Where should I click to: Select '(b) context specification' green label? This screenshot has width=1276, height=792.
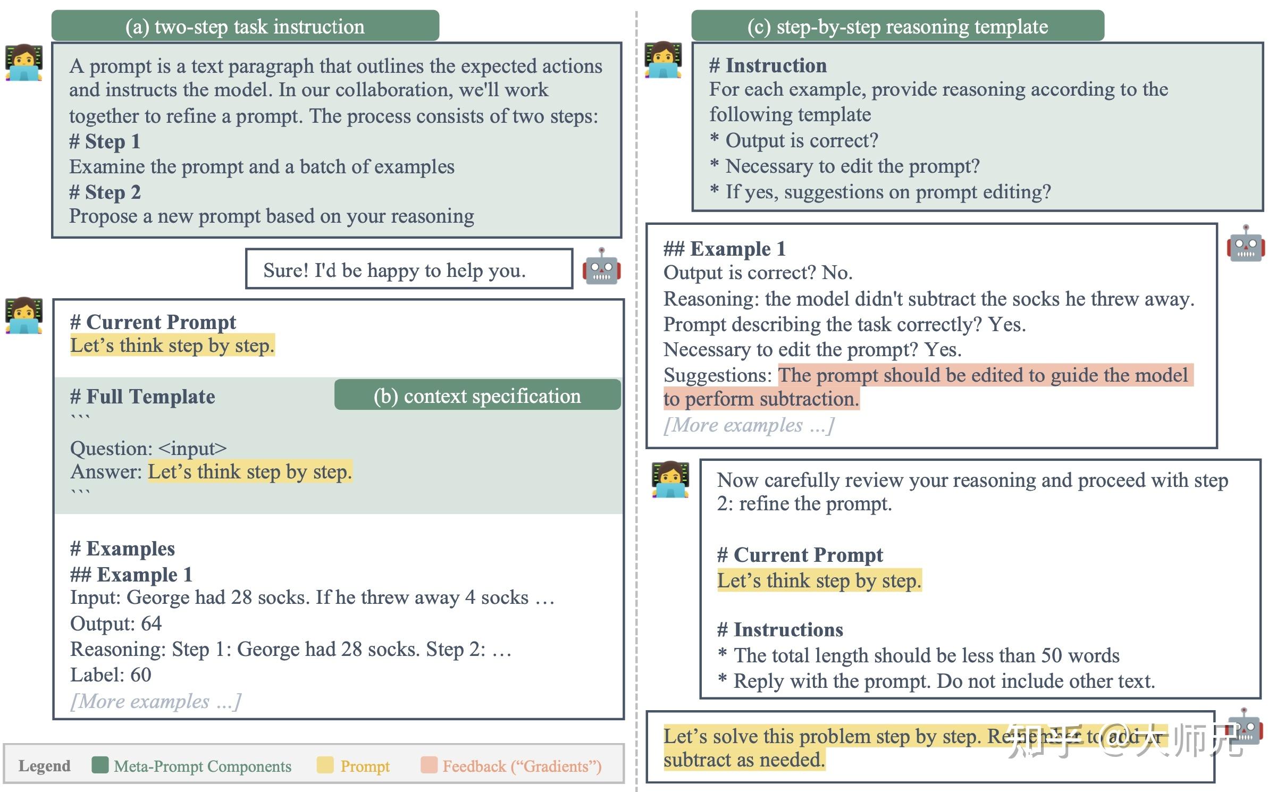point(477,395)
